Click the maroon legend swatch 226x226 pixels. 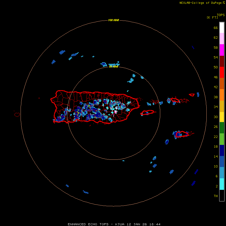point(222,61)
